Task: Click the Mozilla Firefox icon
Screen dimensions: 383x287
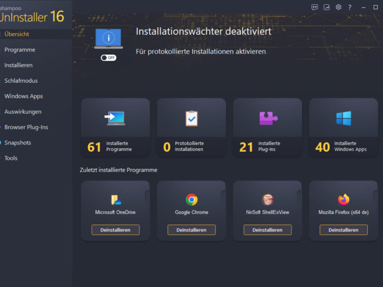Action: click(344, 200)
